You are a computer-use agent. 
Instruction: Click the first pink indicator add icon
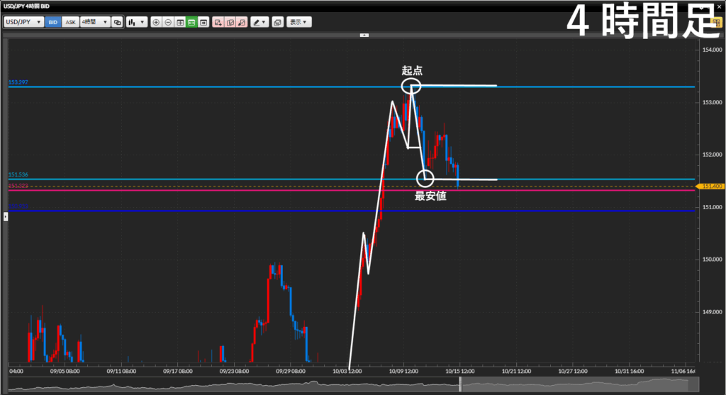(x=218, y=22)
